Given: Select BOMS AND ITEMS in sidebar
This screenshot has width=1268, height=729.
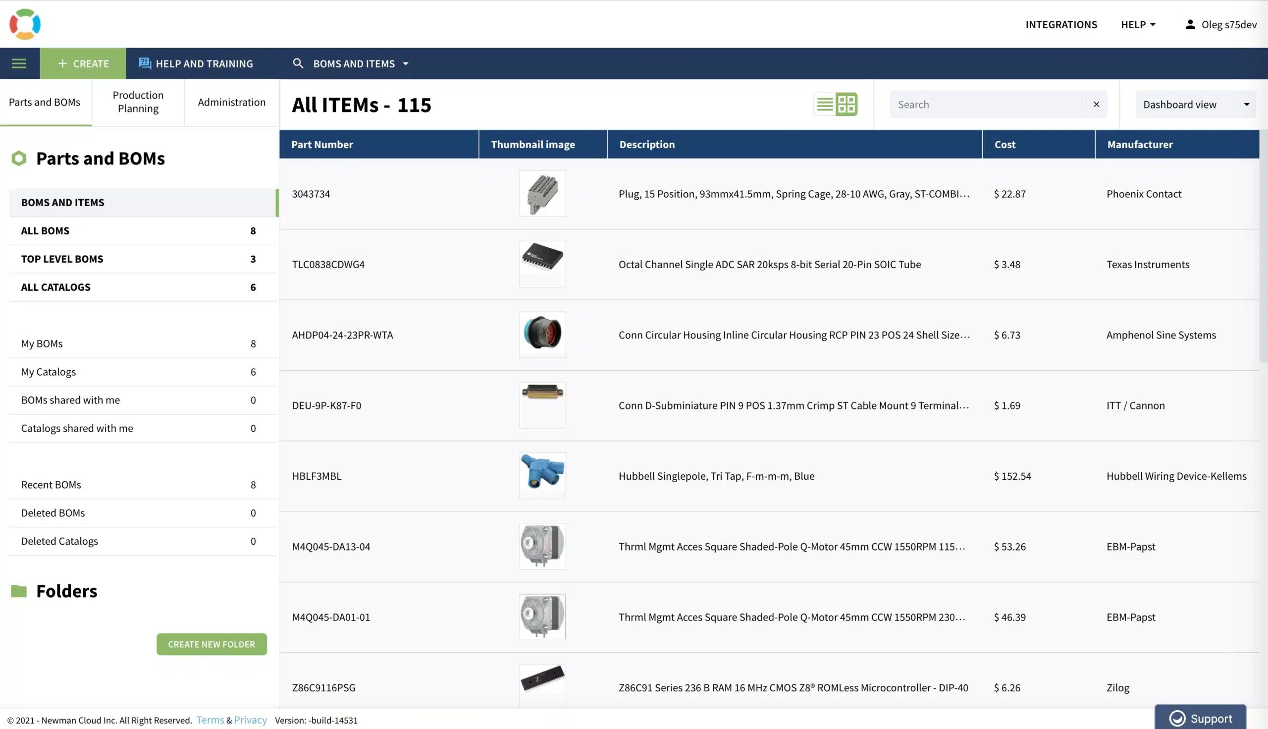Looking at the screenshot, I should click(x=143, y=202).
